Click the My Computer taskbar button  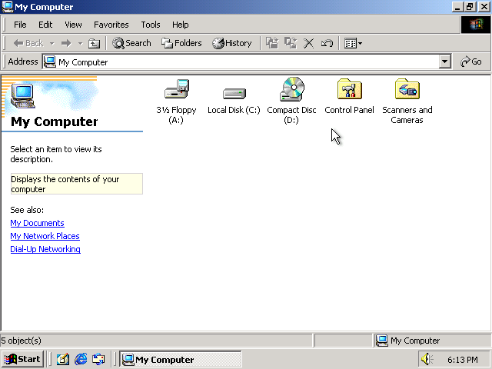tap(181, 359)
